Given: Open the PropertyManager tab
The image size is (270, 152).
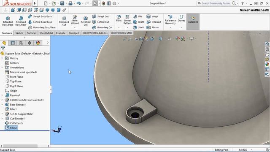Looking at the screenshot, I should tap(13, 43).
